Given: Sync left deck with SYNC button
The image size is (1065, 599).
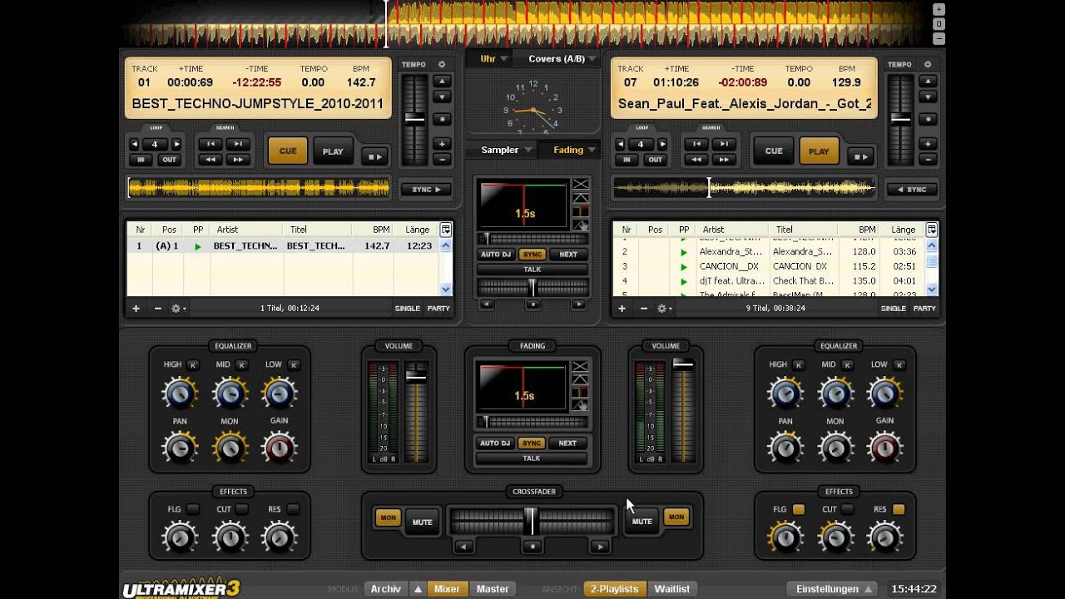Looking at the screenshot, I should [x=426, y=190].
